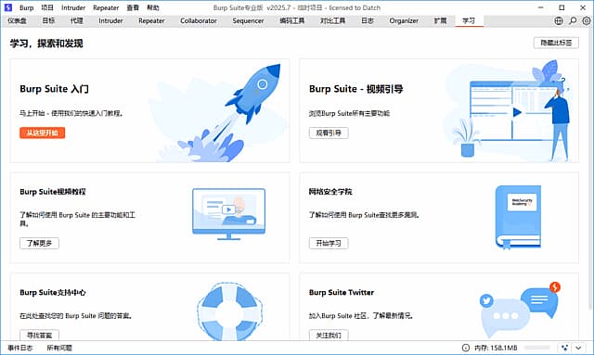Click the Burp Suite支持中心 heading
The image size is (594, 355).
53,293
